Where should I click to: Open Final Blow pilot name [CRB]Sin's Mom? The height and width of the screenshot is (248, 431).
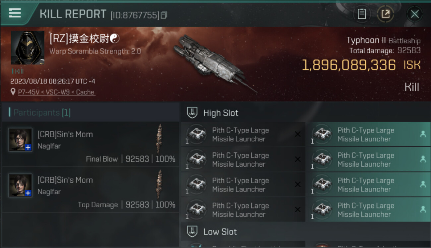[65, 134]
